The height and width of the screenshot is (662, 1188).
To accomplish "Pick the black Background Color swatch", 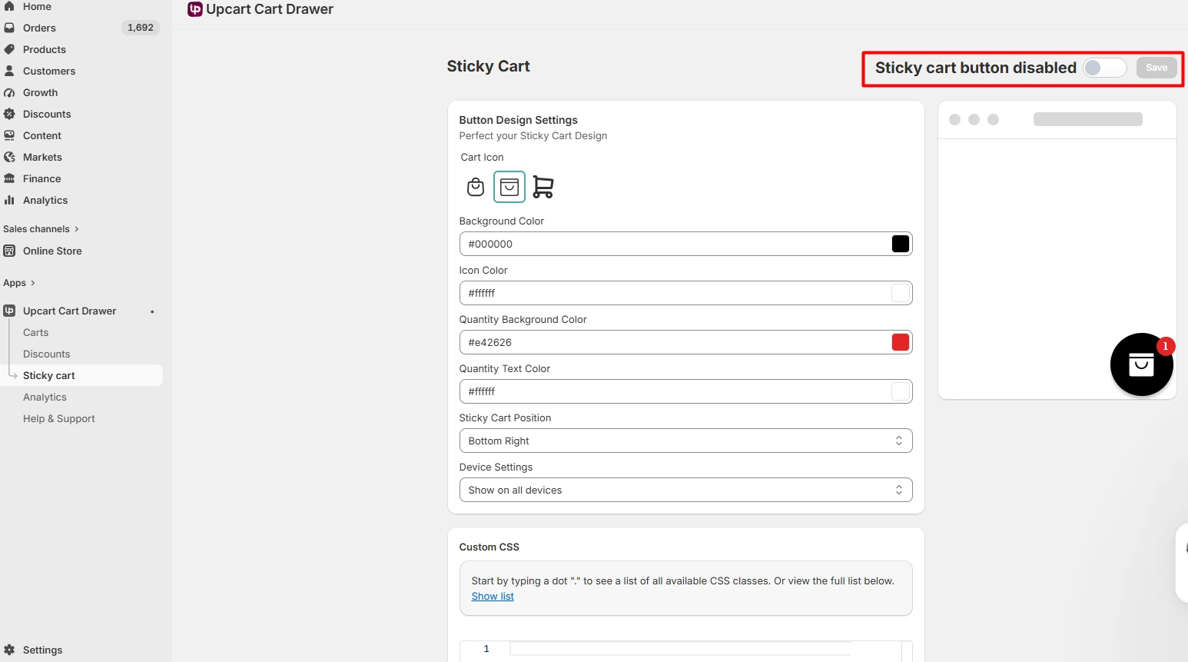I will (901, 244).
